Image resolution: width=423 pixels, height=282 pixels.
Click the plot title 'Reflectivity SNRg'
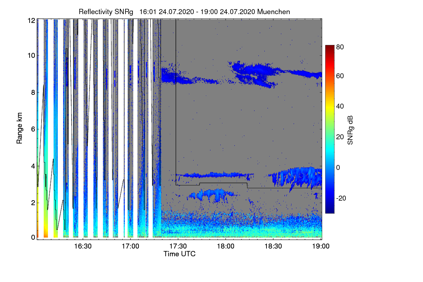click(106, 12)
